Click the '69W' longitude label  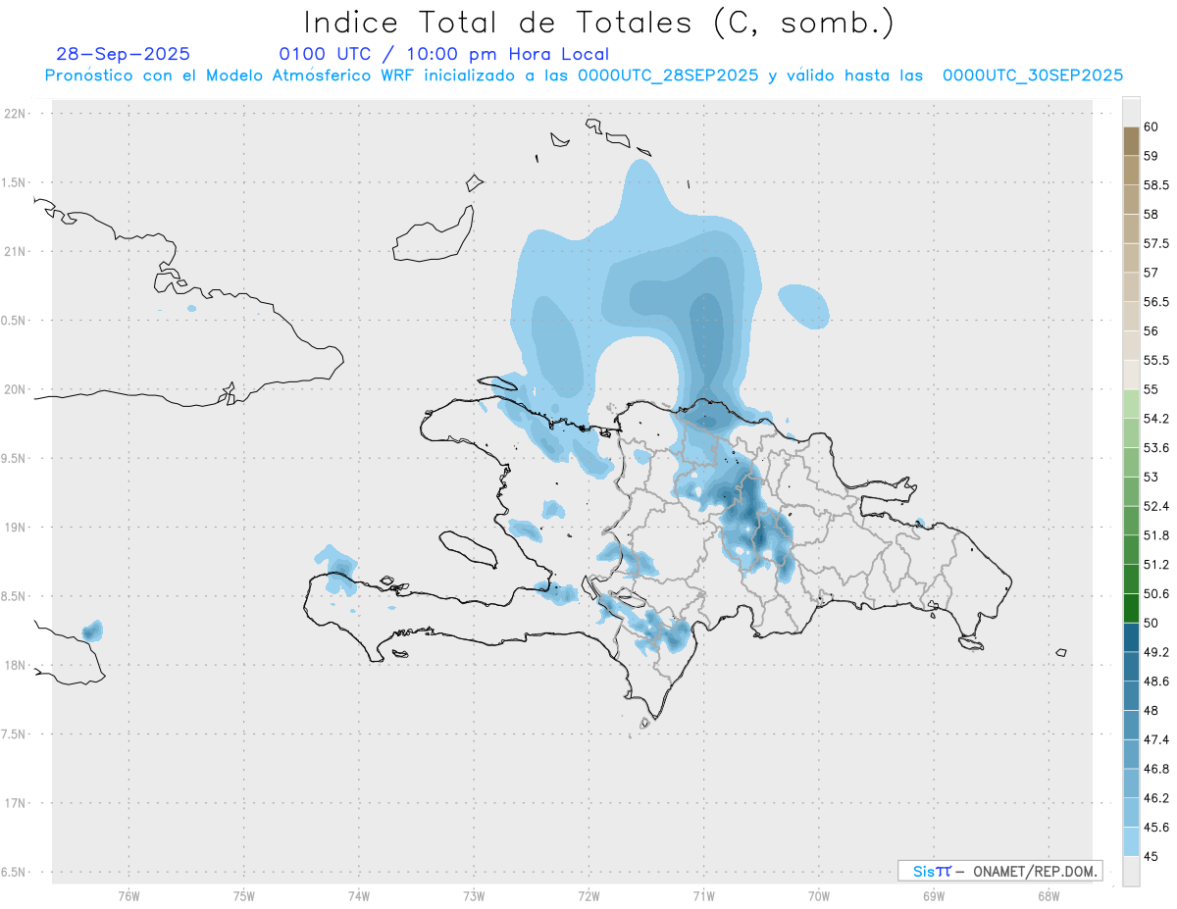(x=934, y=896)
